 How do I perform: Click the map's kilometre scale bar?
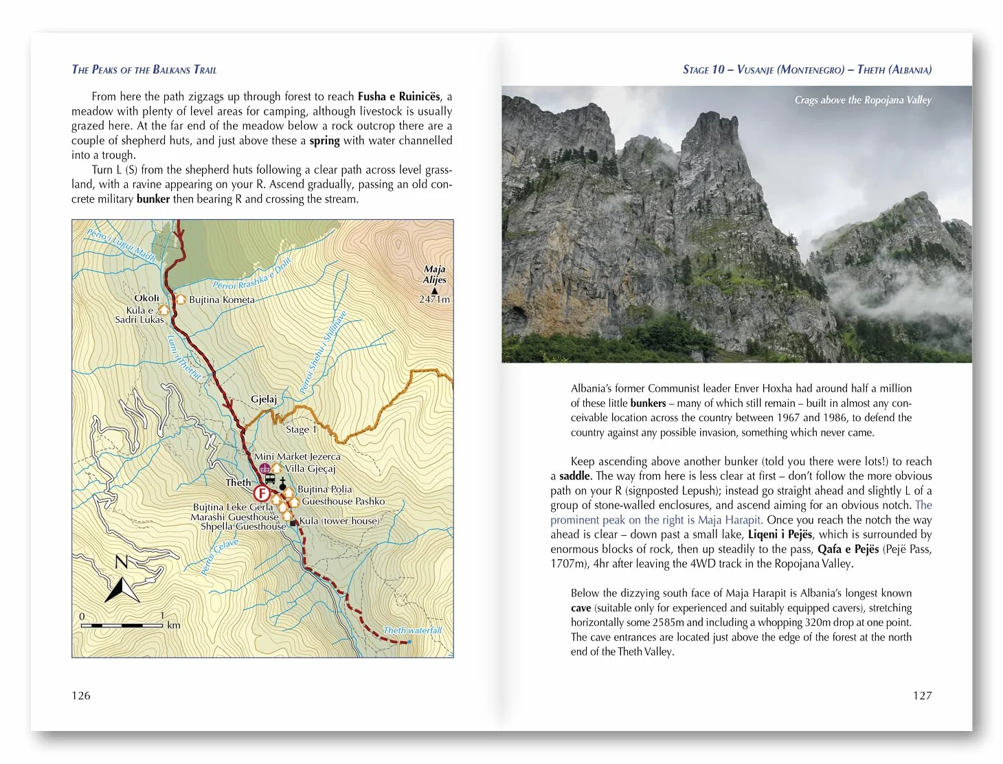(x=122, y=625)
